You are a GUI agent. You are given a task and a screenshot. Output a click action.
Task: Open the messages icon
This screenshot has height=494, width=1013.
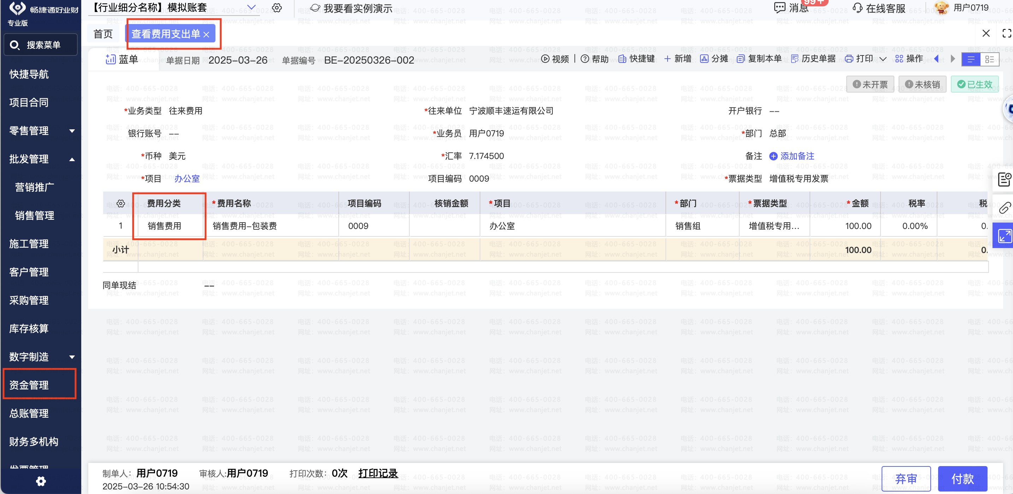click(x=780, y=7)
